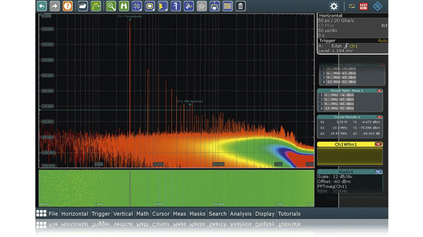Image resolution: width=423 pixels, height=237 pixels.
Task: Click the Ch1 trigger source label
Action: [x=353, y=46]
